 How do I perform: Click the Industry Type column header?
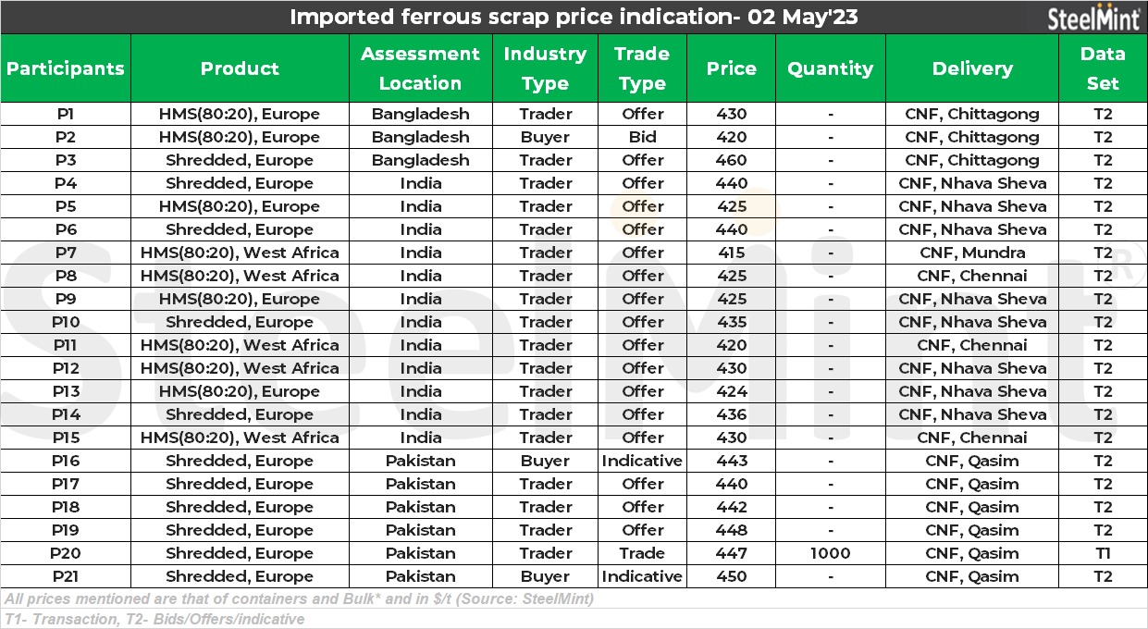click(x=545, y=68)
